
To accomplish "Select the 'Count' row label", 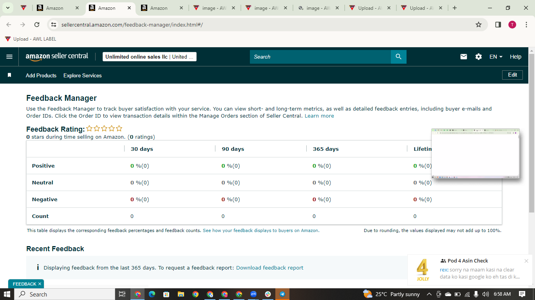I will [40, 216].
